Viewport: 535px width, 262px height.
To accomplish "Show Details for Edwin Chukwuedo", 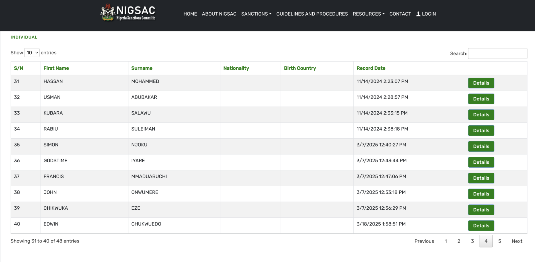I will pos(481,226).
